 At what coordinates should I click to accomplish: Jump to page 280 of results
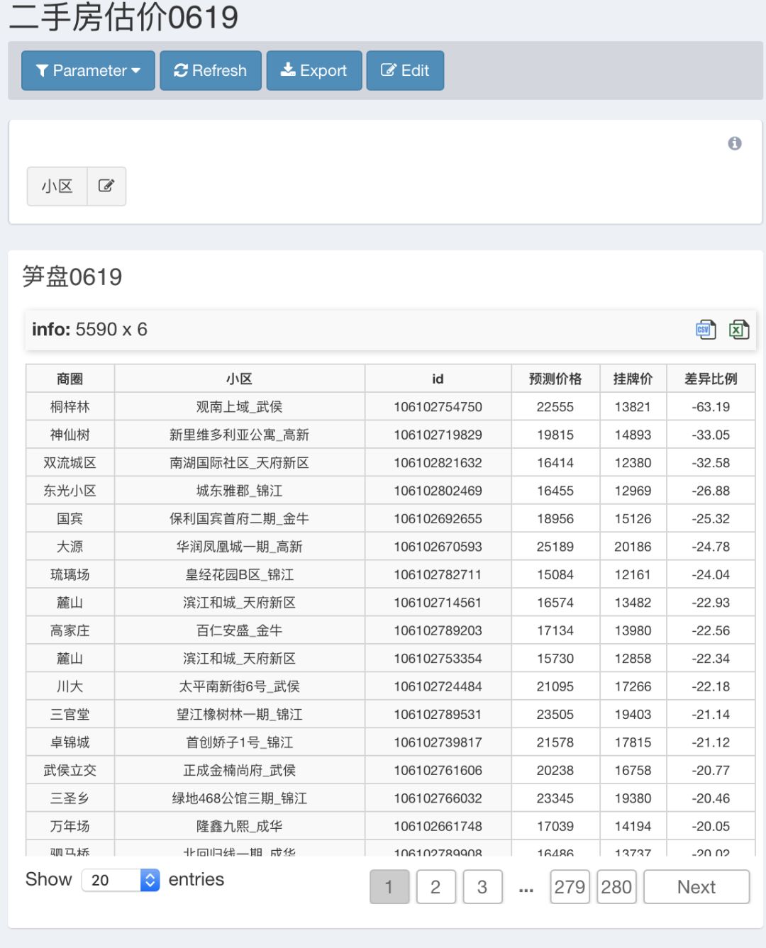tap(616, 886)
